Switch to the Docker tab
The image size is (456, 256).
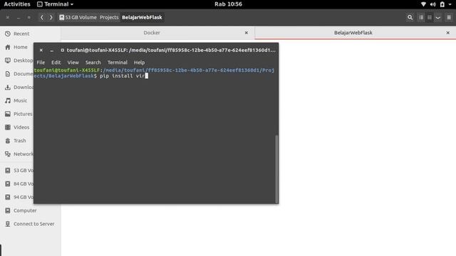click(152, 33)
